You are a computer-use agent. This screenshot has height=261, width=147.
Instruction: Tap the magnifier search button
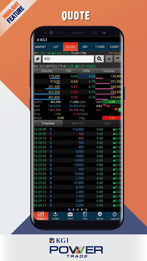point(100,59)
